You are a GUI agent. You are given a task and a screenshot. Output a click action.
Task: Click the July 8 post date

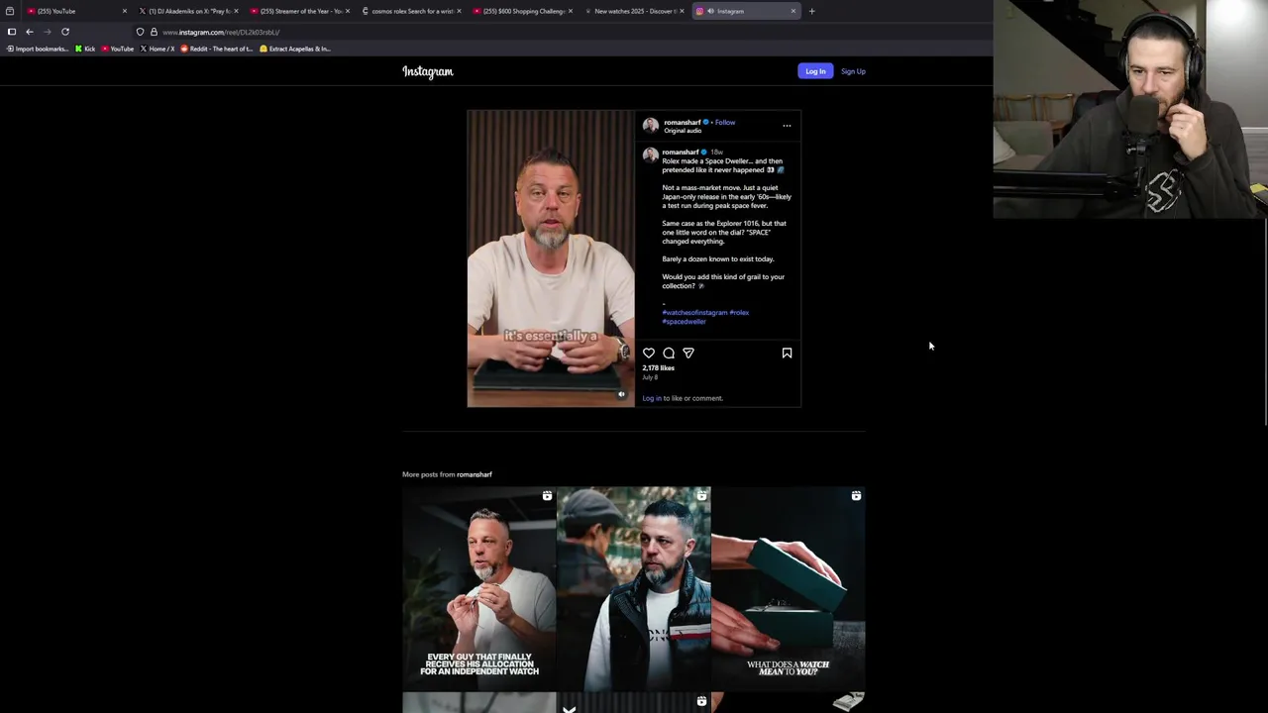click(x=650, y=377)
